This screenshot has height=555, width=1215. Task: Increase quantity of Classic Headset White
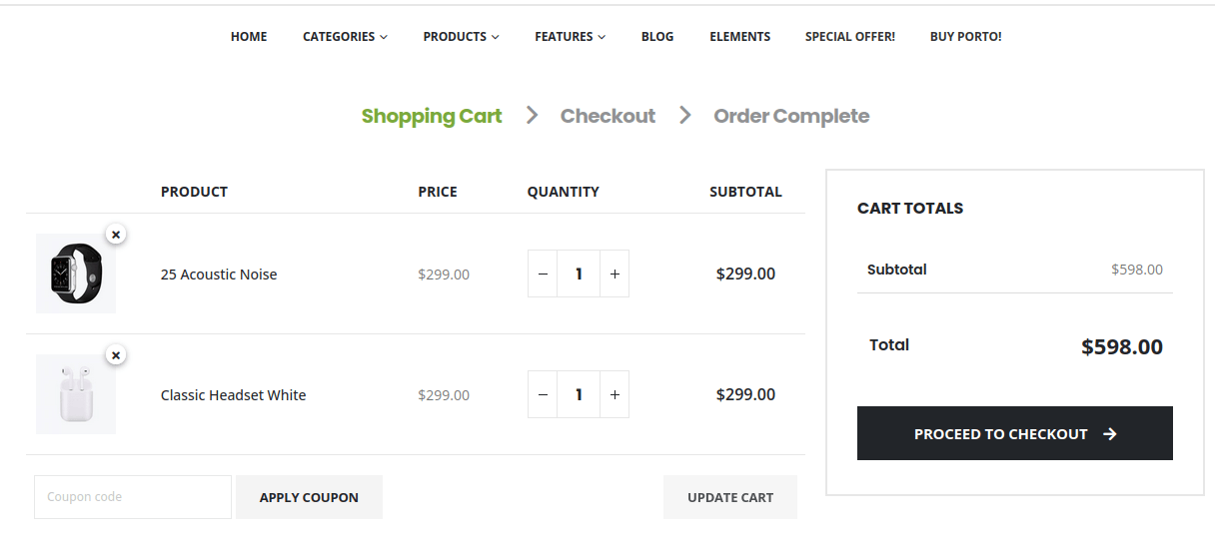pyautogui.click(x=614, y=394)
